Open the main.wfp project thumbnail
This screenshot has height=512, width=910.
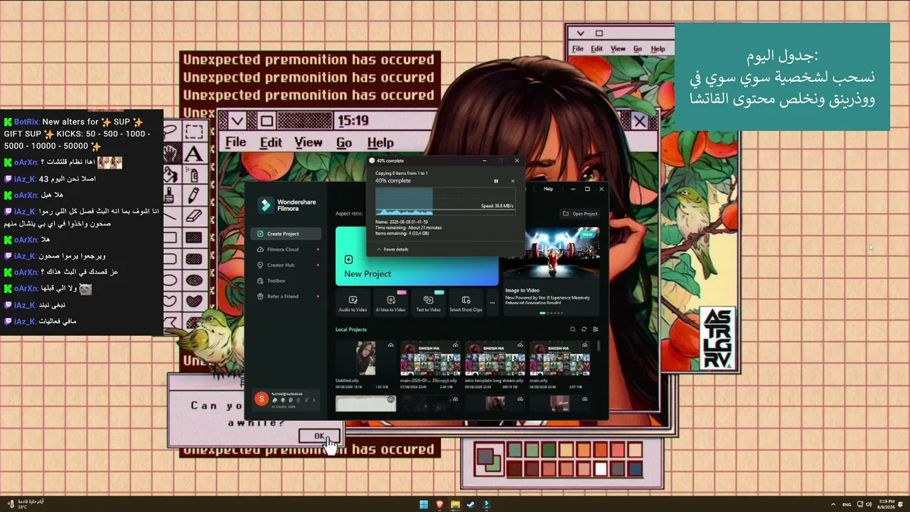(560, 358)
